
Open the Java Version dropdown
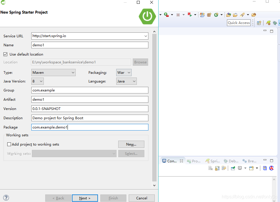click(37, 81)
